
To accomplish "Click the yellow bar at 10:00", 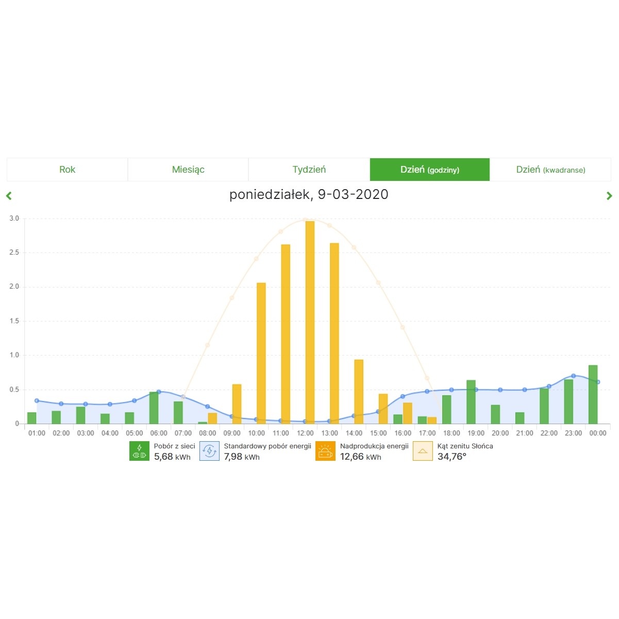I will [x=261, y=353].
